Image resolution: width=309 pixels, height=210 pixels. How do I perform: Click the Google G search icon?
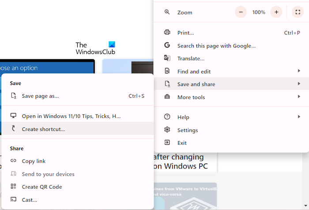167,46
